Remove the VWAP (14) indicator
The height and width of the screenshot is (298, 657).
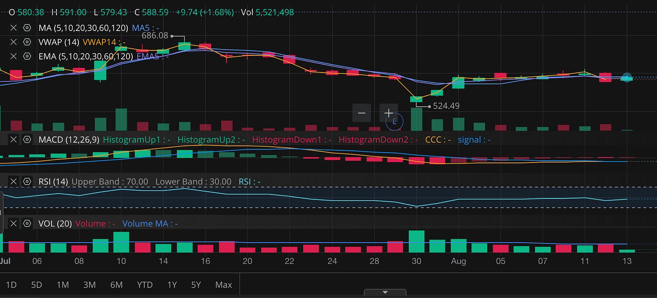coord(14,42)
